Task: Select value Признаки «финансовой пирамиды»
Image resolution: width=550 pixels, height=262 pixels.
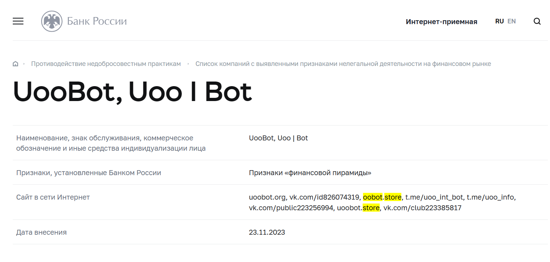Action: pyautogui.click(x=310, y=173)
